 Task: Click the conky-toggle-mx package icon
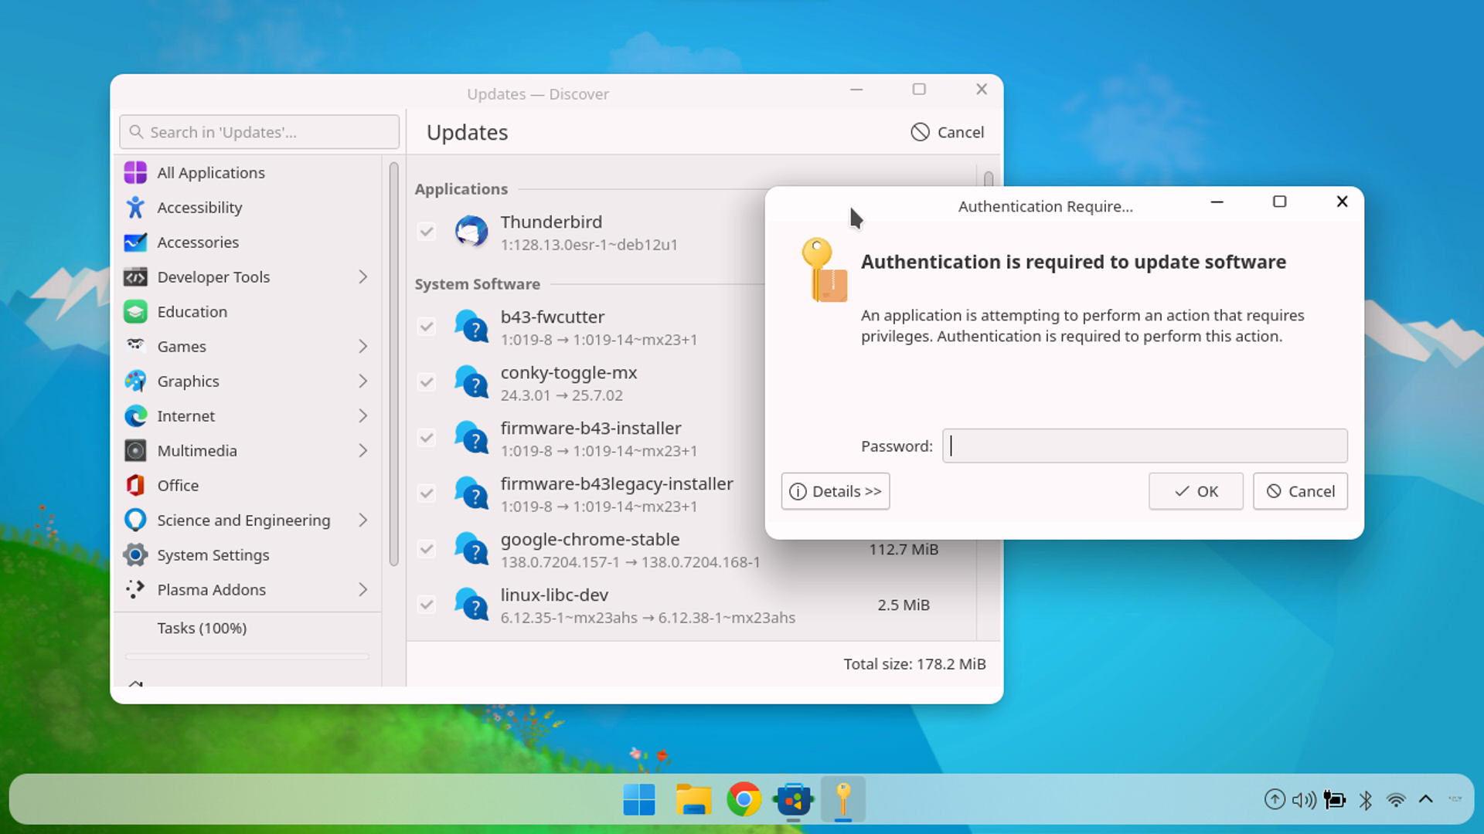click(x=471, y=382)
